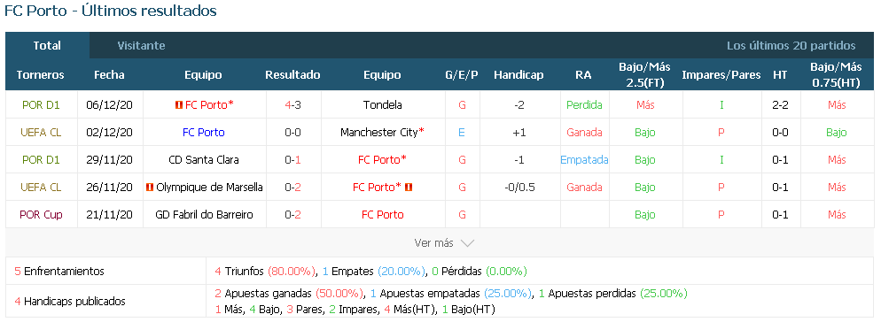Click the blue FC Porto team name
The width and height of the screenshot is (881, 322).
pyautogui.click(x=203, y=133)
